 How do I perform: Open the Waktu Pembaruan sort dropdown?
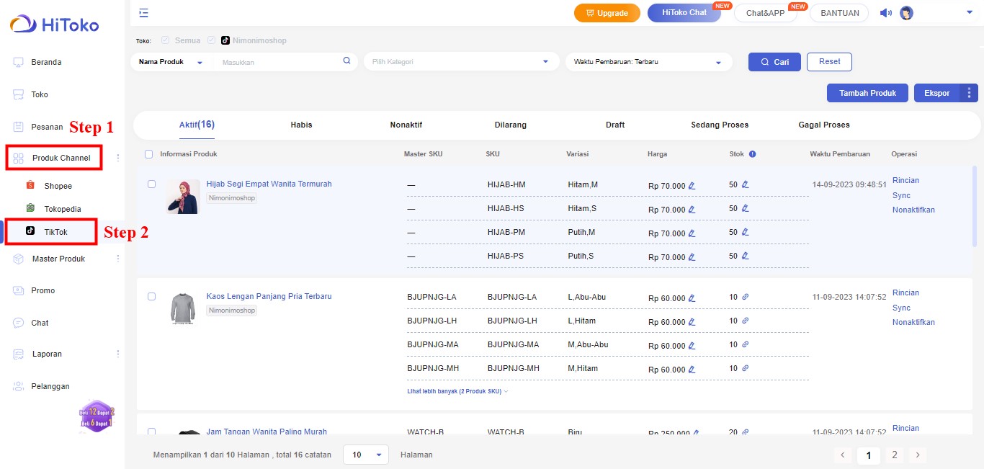648,62
